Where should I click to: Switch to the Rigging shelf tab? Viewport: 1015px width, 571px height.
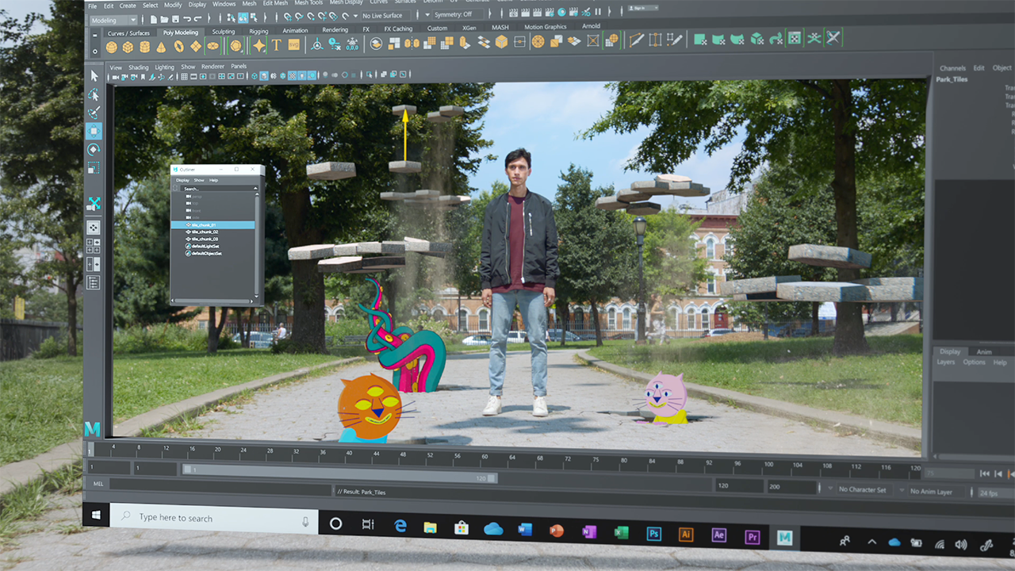[259, 31]
